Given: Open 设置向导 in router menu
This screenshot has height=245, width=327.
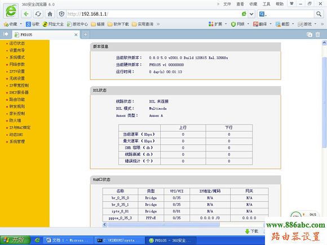Looking at the screenshot, I should click(17, 50).
